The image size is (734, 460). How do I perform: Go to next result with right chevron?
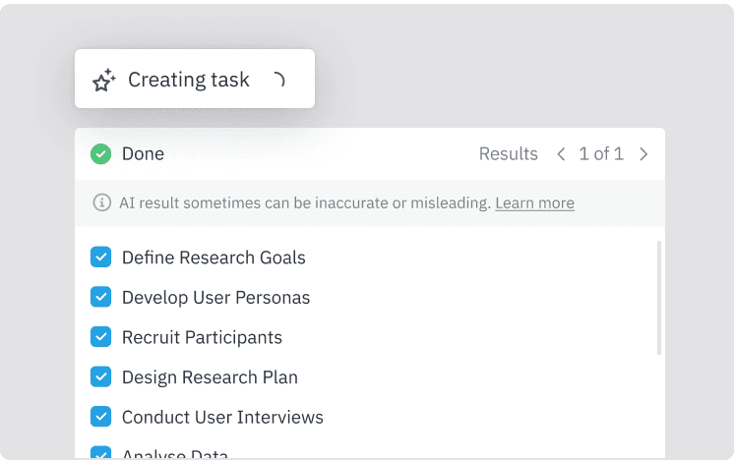[x=643, y=153]
